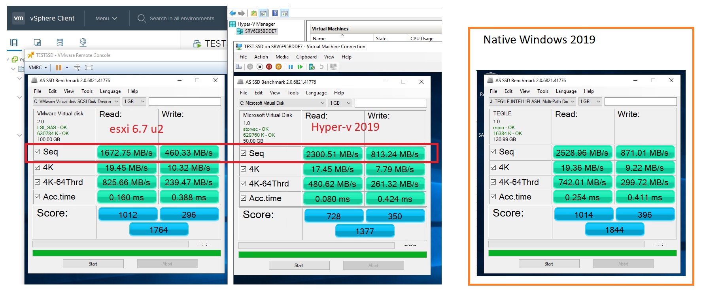Open Tools menu in the VMware Virtual disk benchmark
Image resolution: width=705 pixels, height=290 pixels.
tap(87, 91)
